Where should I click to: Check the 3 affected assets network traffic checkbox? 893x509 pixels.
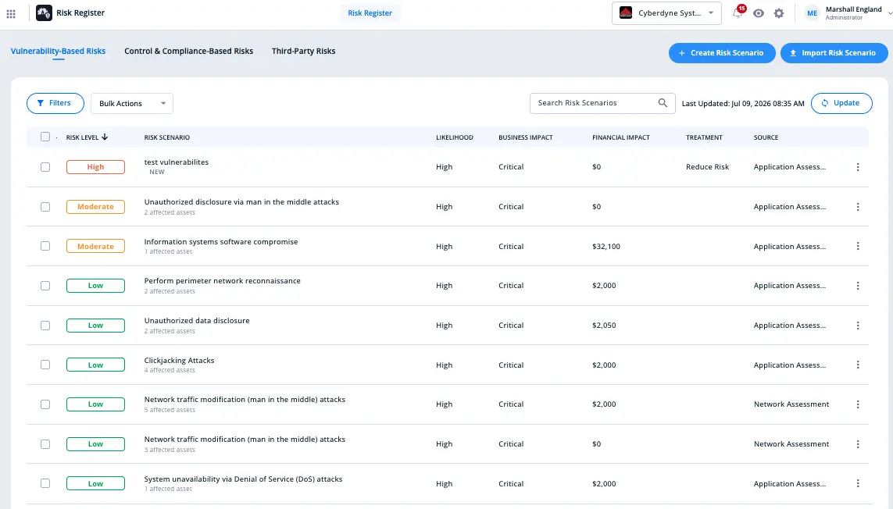coord(45,444)
